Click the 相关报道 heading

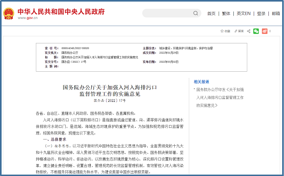pos(202,82)
